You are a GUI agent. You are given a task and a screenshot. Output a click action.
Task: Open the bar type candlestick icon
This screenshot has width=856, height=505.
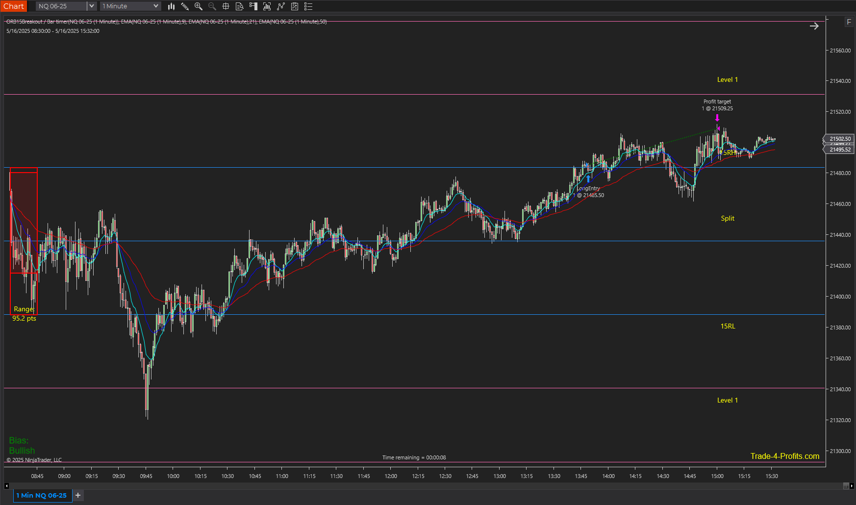pos(171,6)
